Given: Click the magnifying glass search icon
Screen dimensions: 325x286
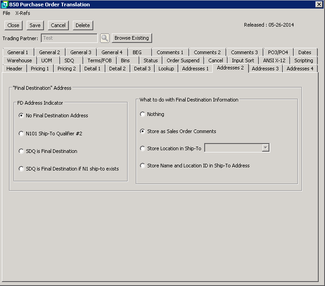Looking at the screenshot, I should tap(105, 38).
